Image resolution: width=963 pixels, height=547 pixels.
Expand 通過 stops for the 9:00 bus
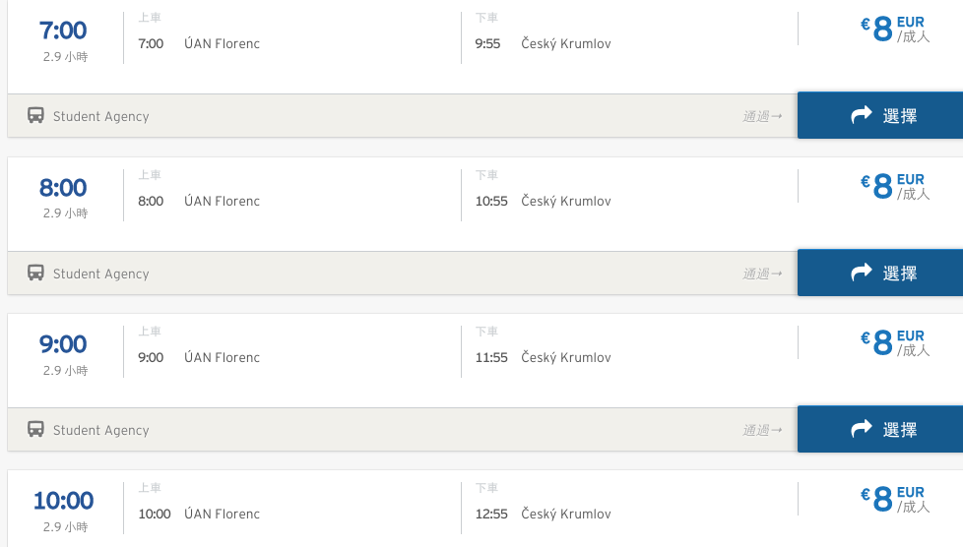(762, 430)
